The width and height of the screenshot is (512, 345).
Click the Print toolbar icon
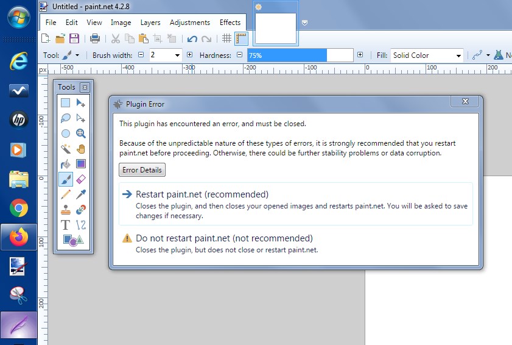[x=95, y=38]
